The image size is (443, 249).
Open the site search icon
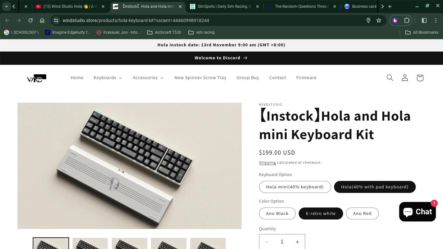390,78
